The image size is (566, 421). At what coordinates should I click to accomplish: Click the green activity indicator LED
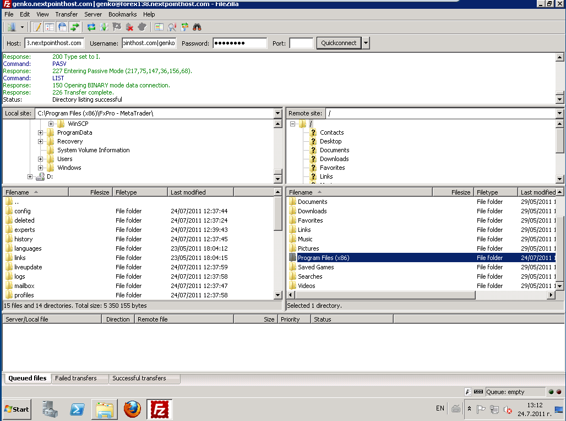click(551, 392)
